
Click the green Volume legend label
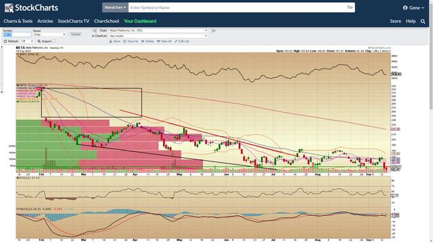pos(28,102)
